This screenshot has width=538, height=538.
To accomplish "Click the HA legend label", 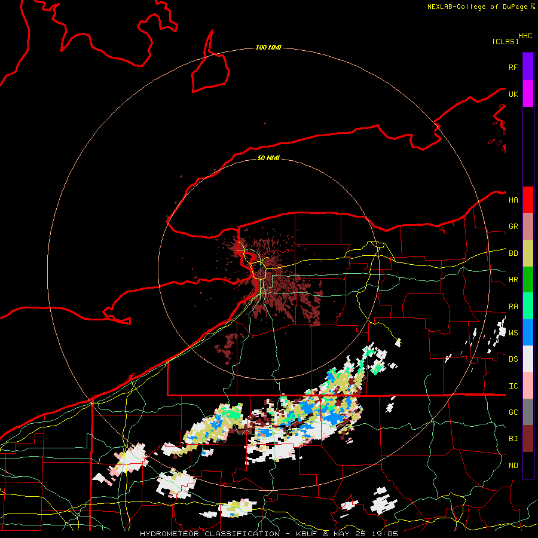I will (513, 200).
